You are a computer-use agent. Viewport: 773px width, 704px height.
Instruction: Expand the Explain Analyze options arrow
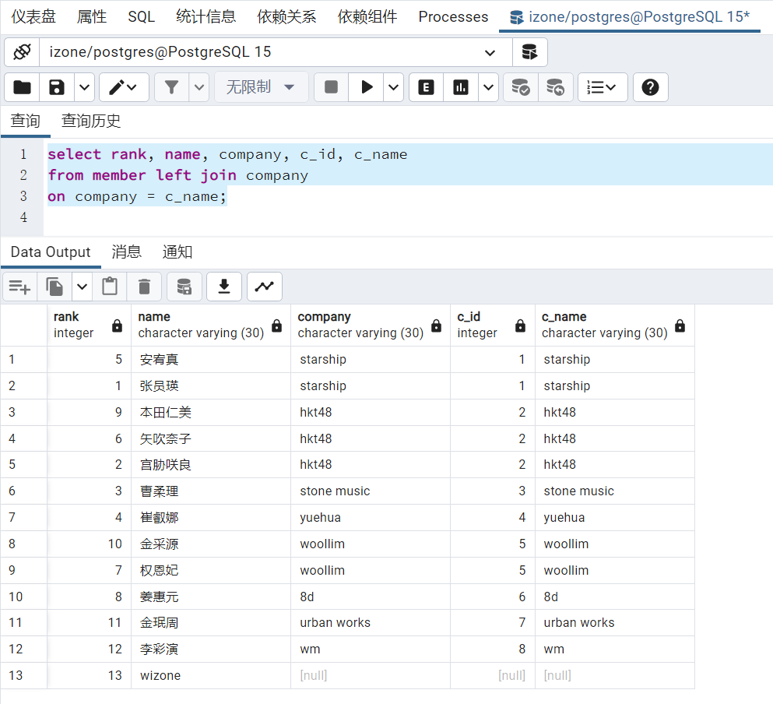coord(489,87)
